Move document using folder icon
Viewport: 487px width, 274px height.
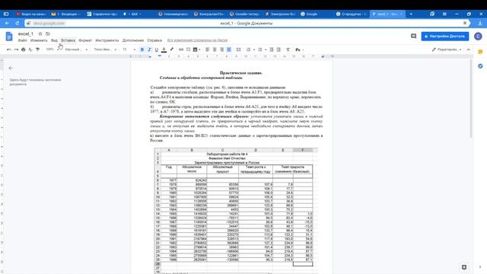point(48,33)
